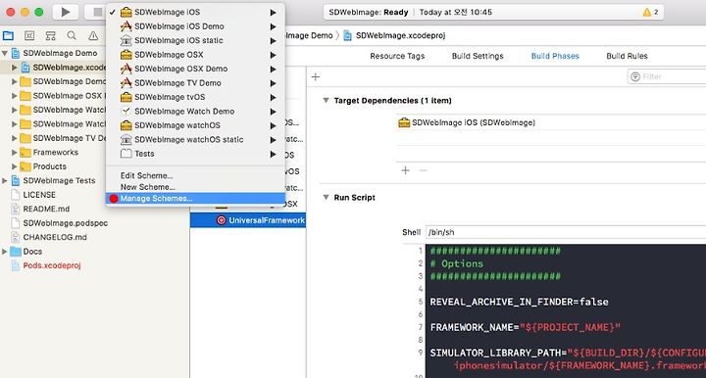Open the Issue navigator warning icon
This screenshot has width=706, height=378.
(93, 36)
